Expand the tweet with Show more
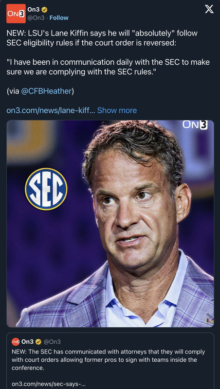The image size is (220, 389). [x=117, y=110]
